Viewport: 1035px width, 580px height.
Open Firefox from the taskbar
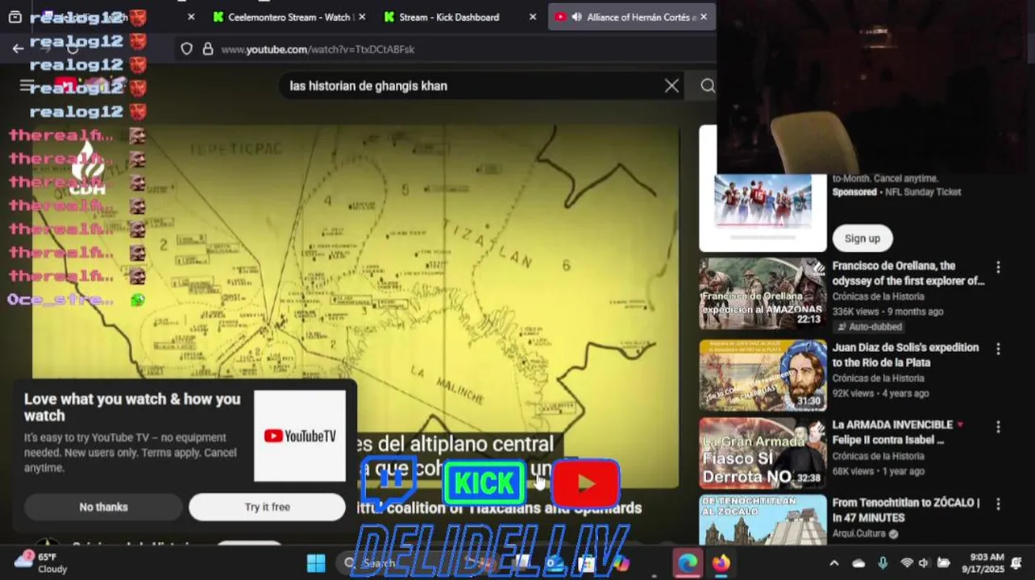coord(721,563)
